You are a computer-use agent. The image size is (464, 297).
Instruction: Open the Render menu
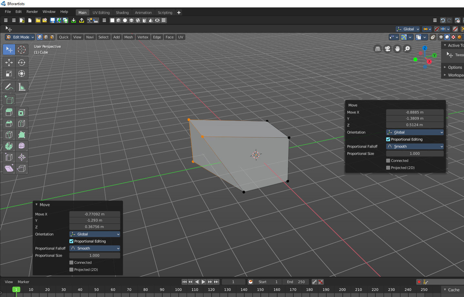tap(32, 12)
